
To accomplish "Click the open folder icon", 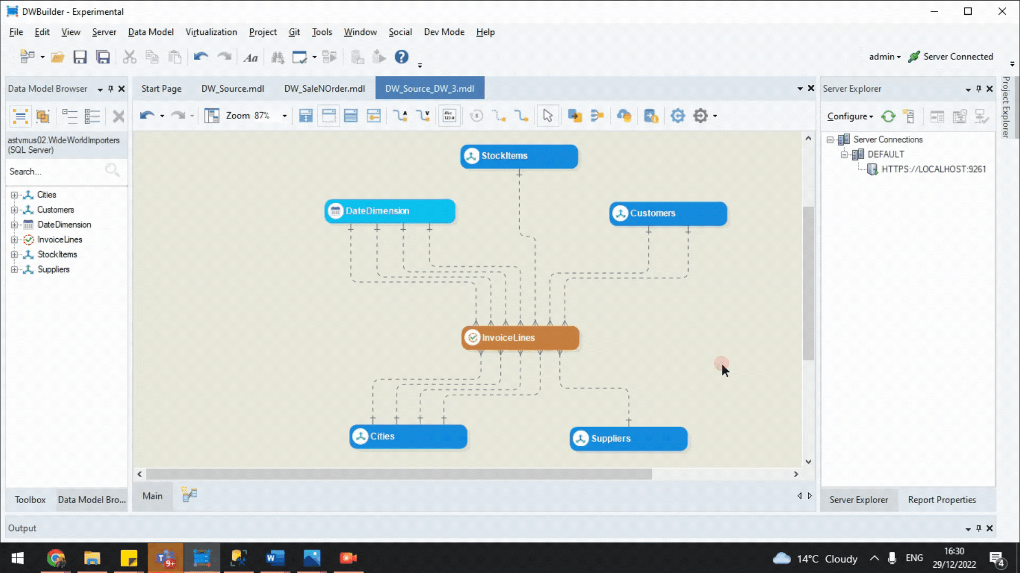I will coord(57,57).
